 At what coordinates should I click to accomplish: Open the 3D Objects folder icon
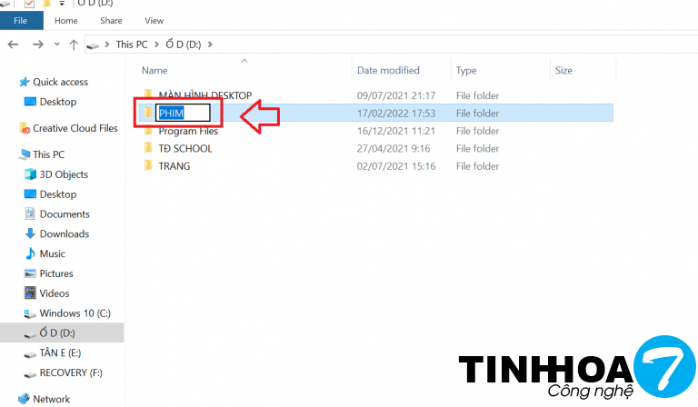pyautogui.click(x=30, y=174)
